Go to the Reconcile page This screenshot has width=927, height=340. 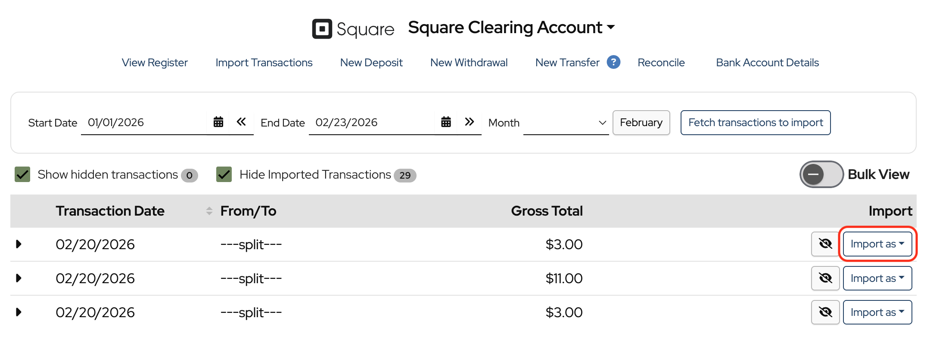tap(661, 63)
